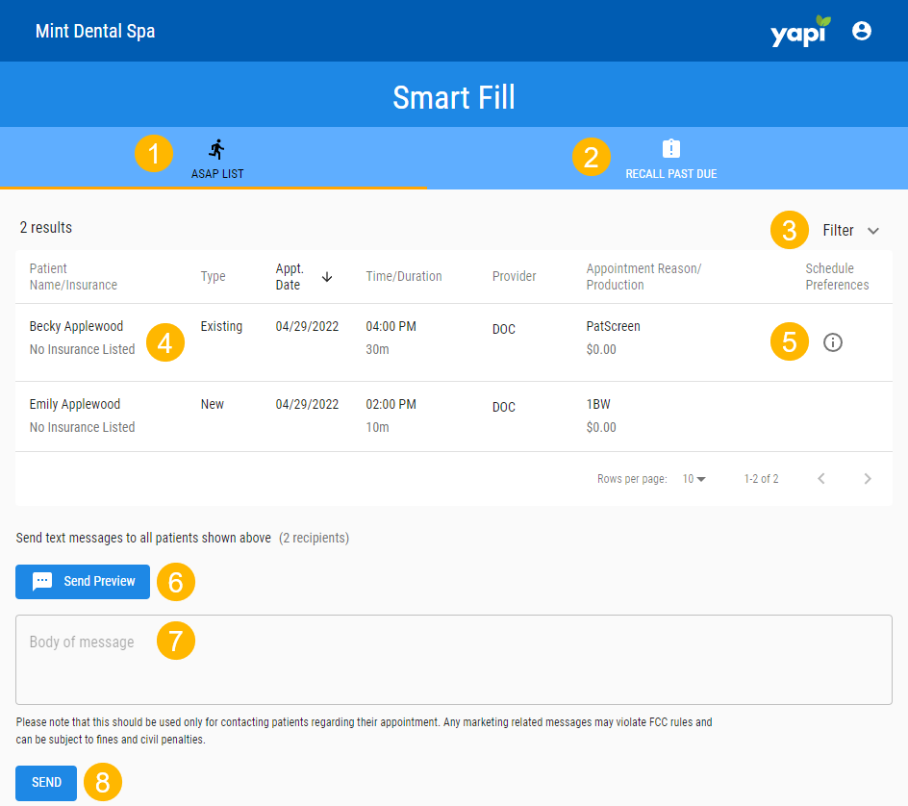The height and width of the screenshot is (806, 908).
Task: Sort by Appt. Date arrow icon
Action: click(327, 277)
